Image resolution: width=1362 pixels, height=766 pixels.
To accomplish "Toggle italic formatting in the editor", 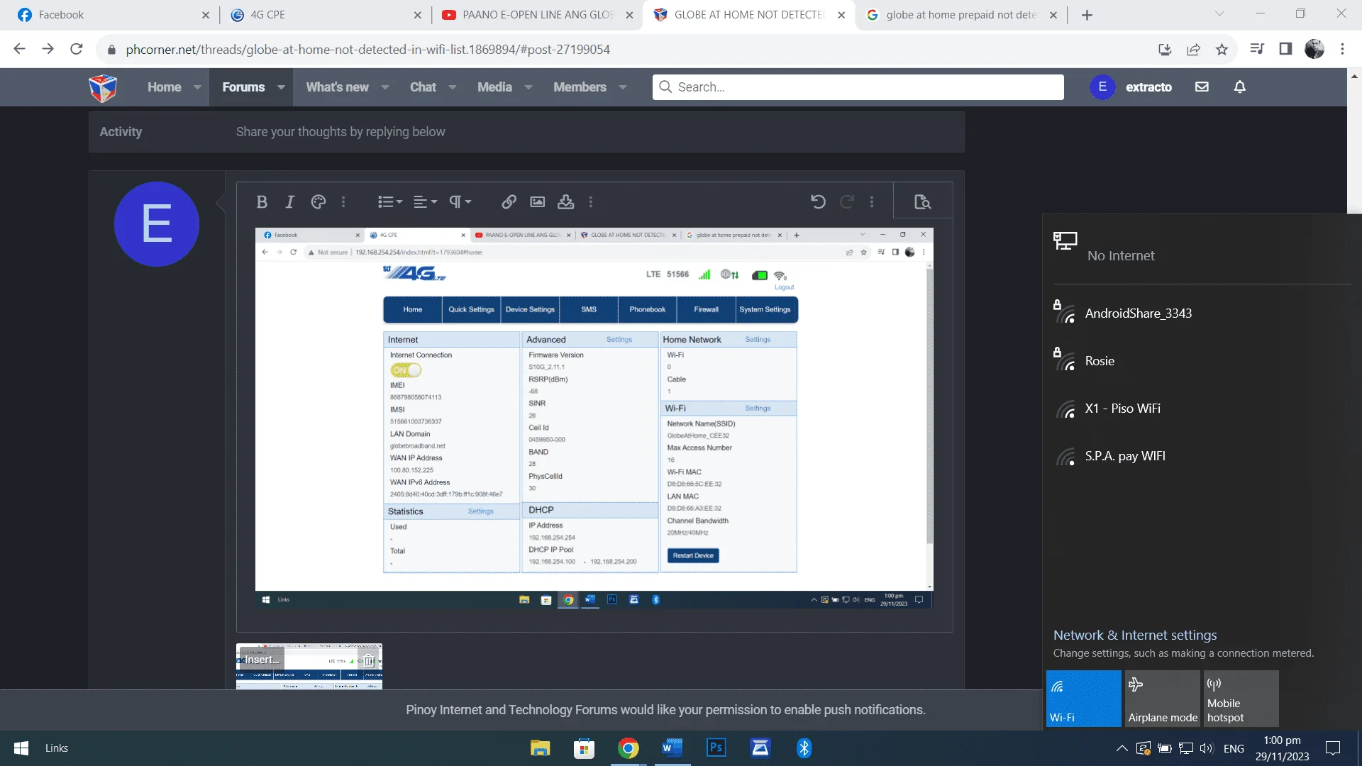I will point(289,202).
